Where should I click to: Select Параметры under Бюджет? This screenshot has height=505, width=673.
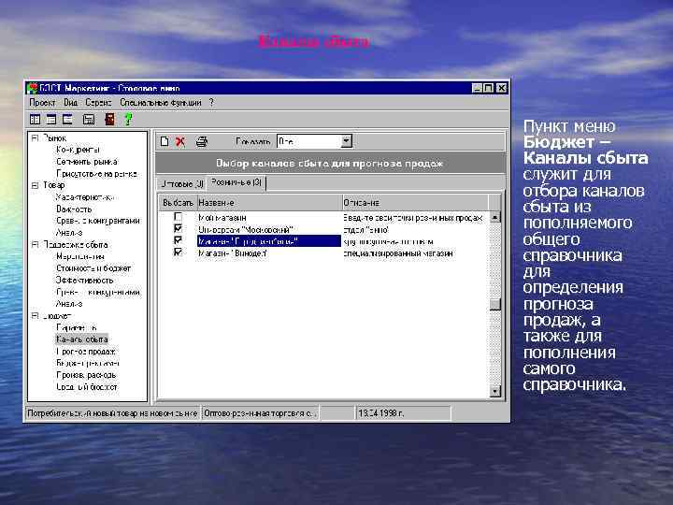[77, 327]
